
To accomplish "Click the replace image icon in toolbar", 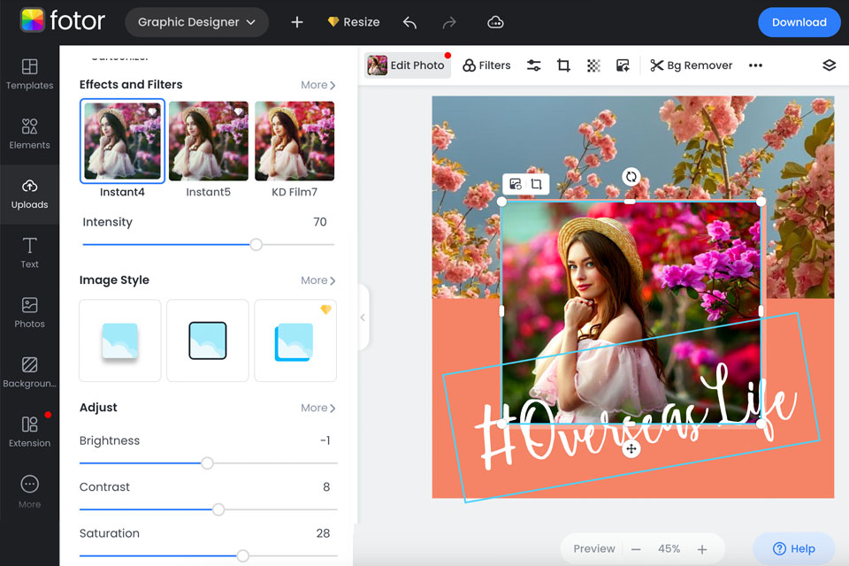I will coord(623,65).
